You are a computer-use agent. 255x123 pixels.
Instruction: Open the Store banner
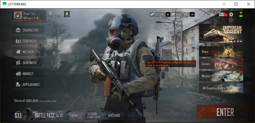click(221, 52)
